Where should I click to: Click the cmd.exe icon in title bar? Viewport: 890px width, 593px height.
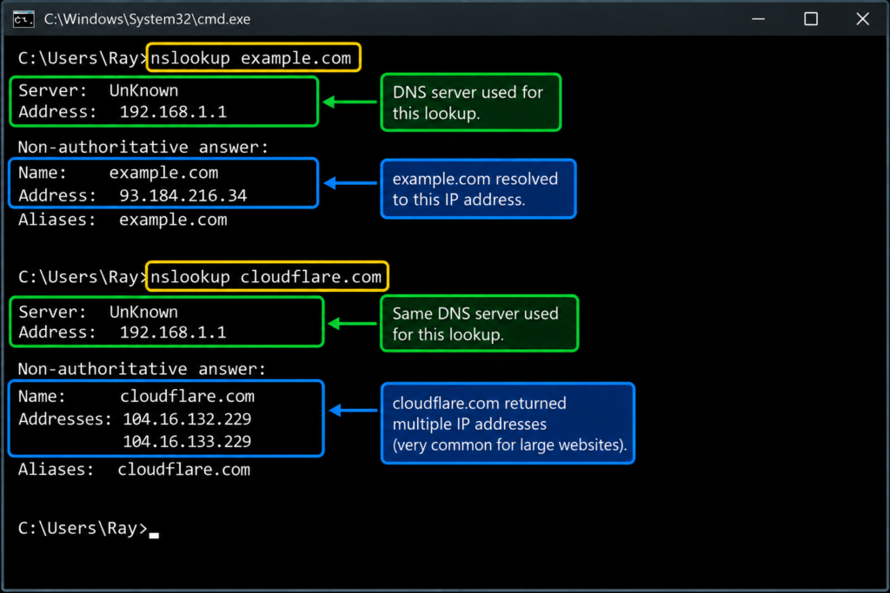click(23, 19)
